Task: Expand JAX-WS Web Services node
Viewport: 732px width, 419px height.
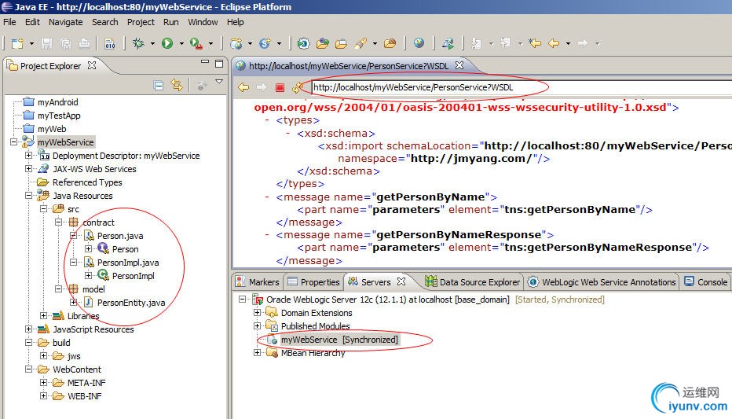Action: pyautogui.click(x=29, y=169)
